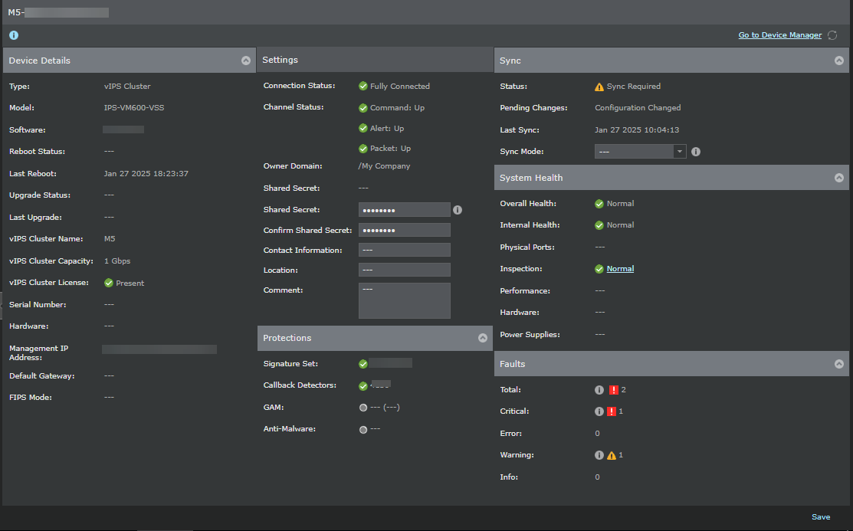Click the Last Sync timestamp Jan 27 2025 10:04:13
The image size is (853, 531).
[x=636, y=129]
